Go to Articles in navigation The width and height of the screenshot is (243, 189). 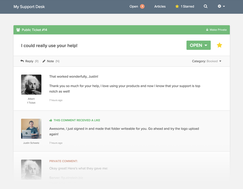pyautogui.click(x=160, y=6)
